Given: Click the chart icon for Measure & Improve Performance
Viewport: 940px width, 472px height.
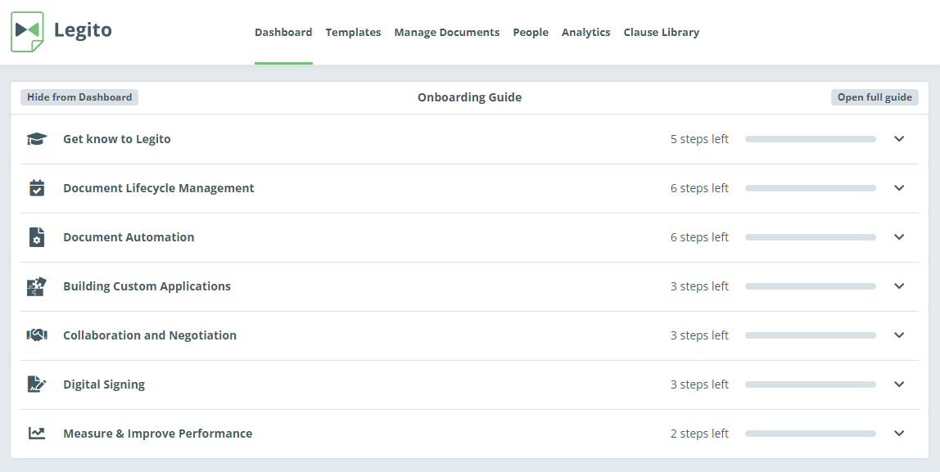Looking at the screenshot, I should click(x=37, y=433).
